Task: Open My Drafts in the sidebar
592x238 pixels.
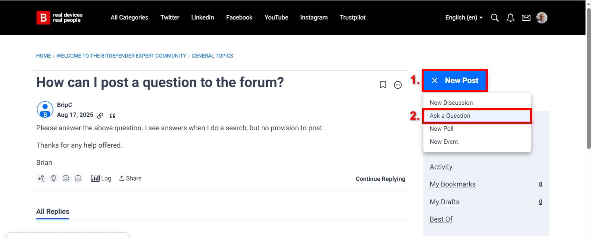Action: pyautogui.click(x=444, y=202)
